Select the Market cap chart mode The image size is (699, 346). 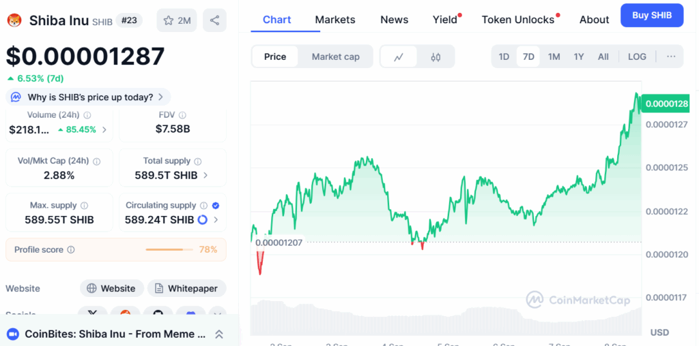[336, 57]
